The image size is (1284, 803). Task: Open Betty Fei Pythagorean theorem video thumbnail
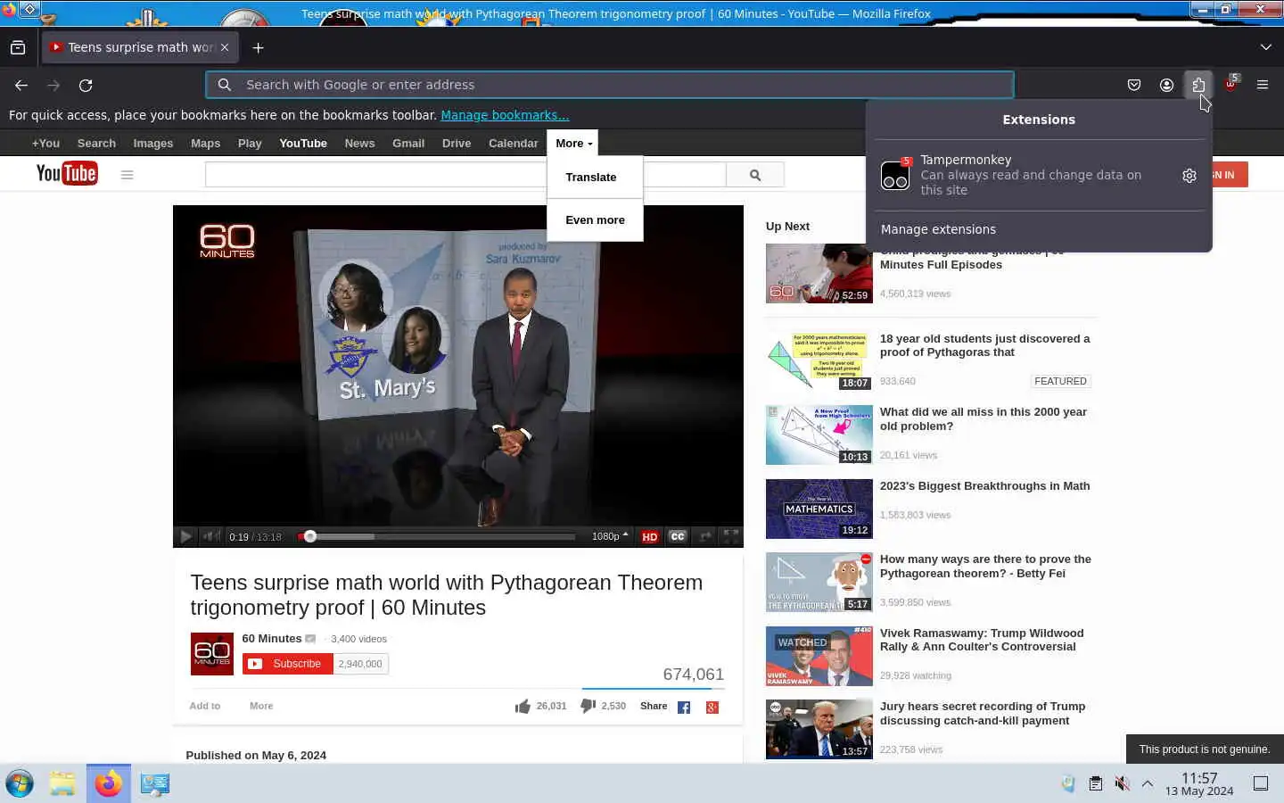click(819, 583)
